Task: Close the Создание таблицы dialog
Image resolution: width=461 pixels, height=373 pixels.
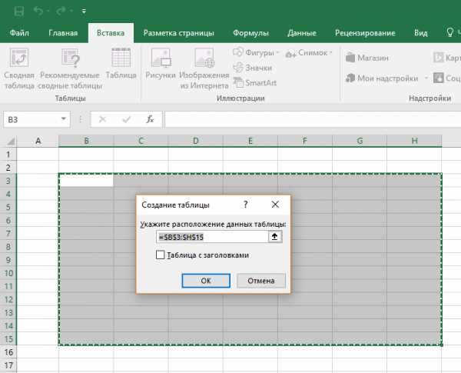Action: pos(275,205)
